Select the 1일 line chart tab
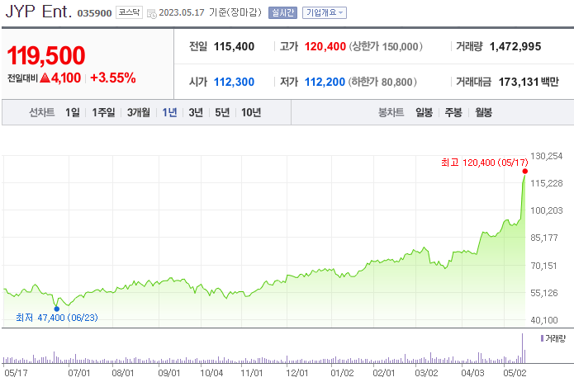This screenshot has height=382, width=574. click(73, 112)
